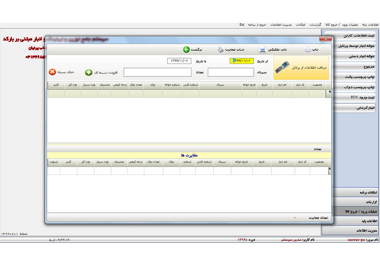This screenshot has width=380, height=266.
Task: Open the مدیریت اطلاعات menu in the menu bar
Action: pos(281,25)
